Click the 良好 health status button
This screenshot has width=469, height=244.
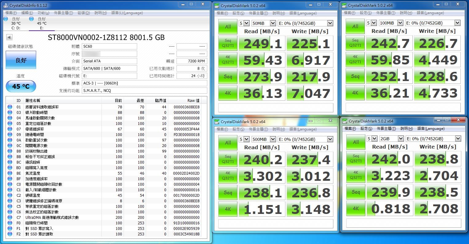tap(21, 60)
